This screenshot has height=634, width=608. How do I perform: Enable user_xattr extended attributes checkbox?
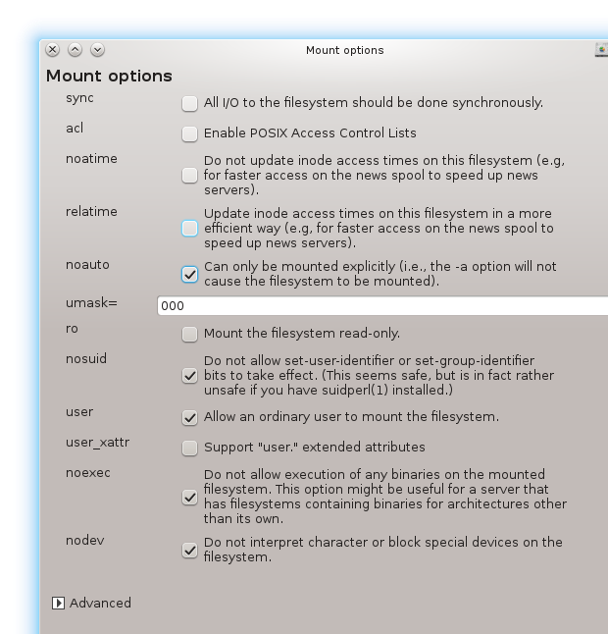(x=189, y=448)
